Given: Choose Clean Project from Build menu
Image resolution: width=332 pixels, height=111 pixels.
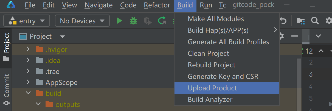Looking at the screenshot, I should pos(208,53).
